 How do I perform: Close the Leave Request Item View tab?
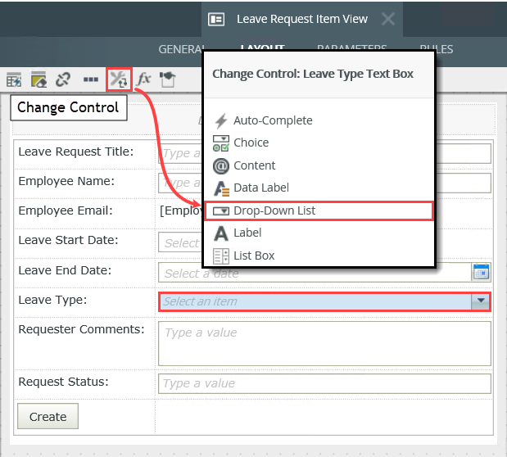click(x=388, y=19)
